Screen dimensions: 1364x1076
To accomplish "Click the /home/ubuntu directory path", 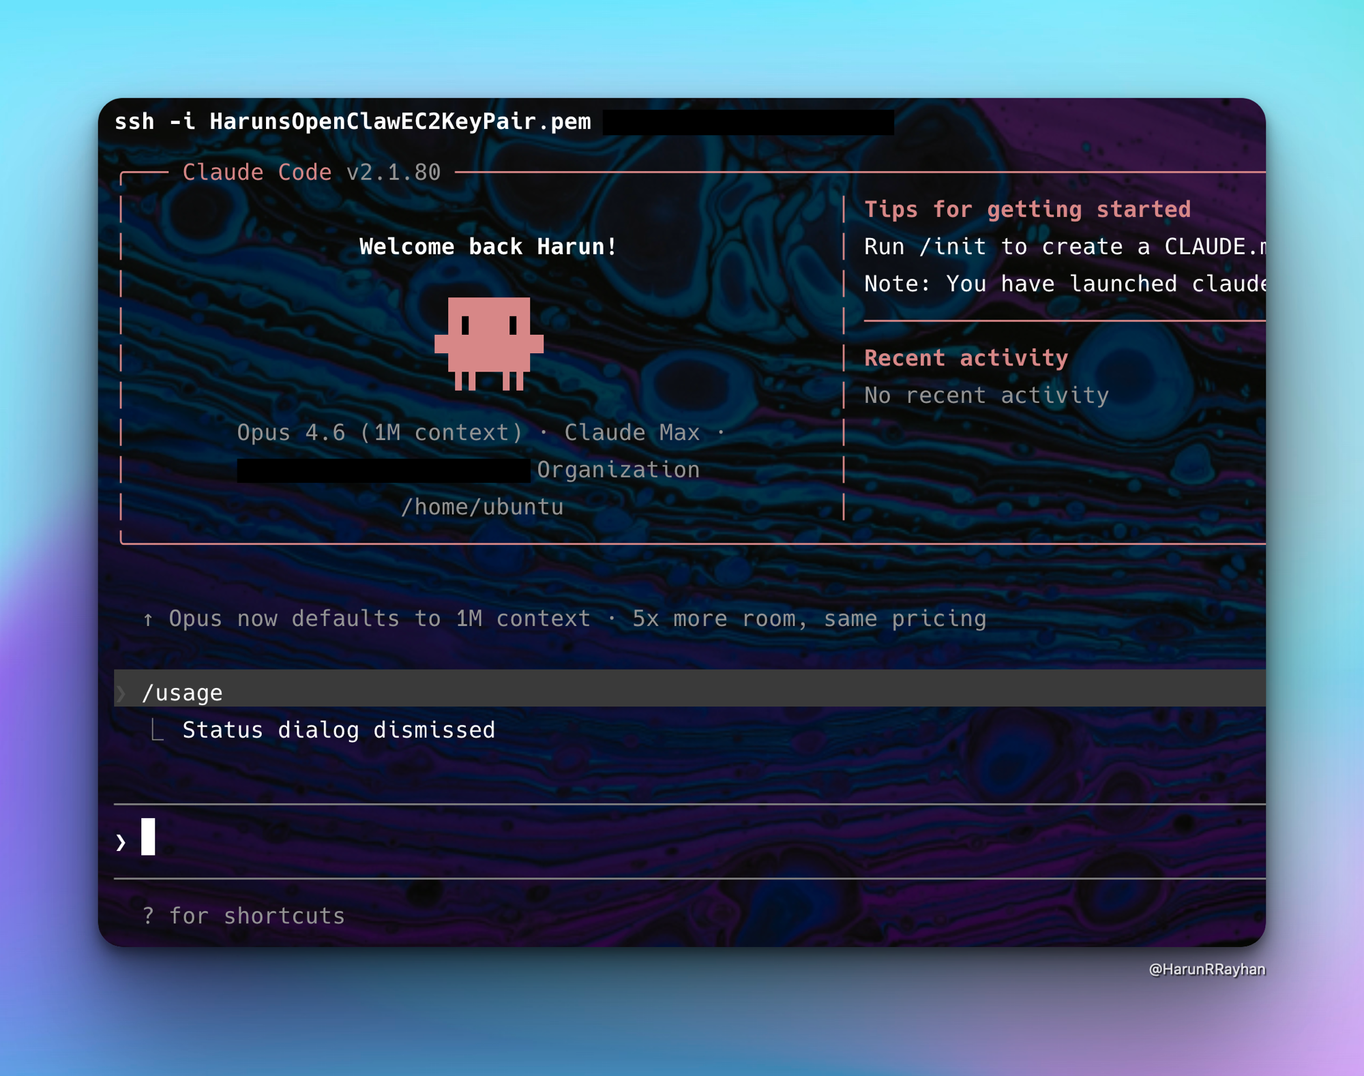I will pos(482,507).
